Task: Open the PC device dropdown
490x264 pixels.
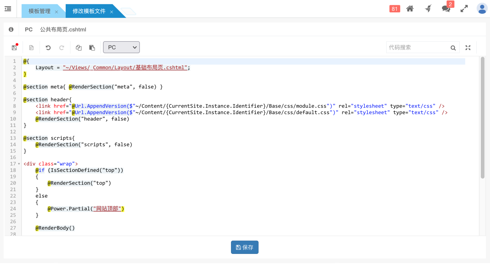Action: 121,47
